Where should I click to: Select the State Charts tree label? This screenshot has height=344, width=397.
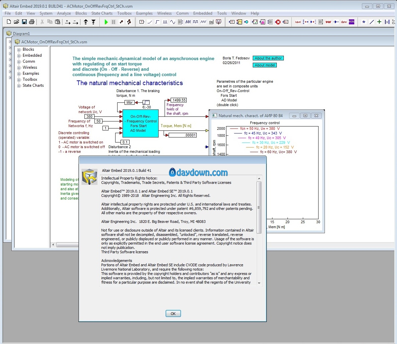coord(33,85)
